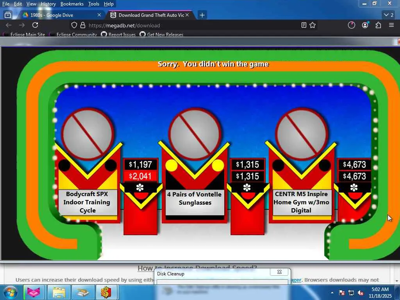The height and width of the screenshot is (300, 400).
Task: Open the Bookmarks menu
Action: coord(72,4)
